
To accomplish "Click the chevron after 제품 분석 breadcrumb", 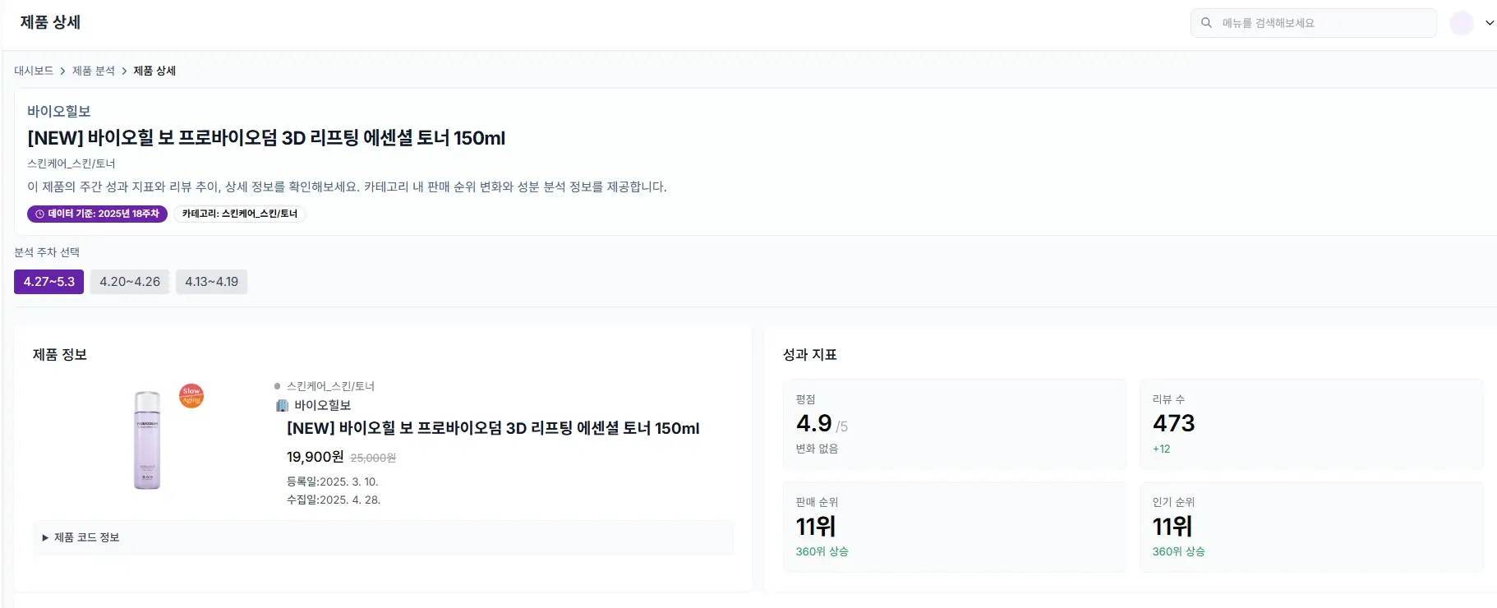I will tap(124, 71).
